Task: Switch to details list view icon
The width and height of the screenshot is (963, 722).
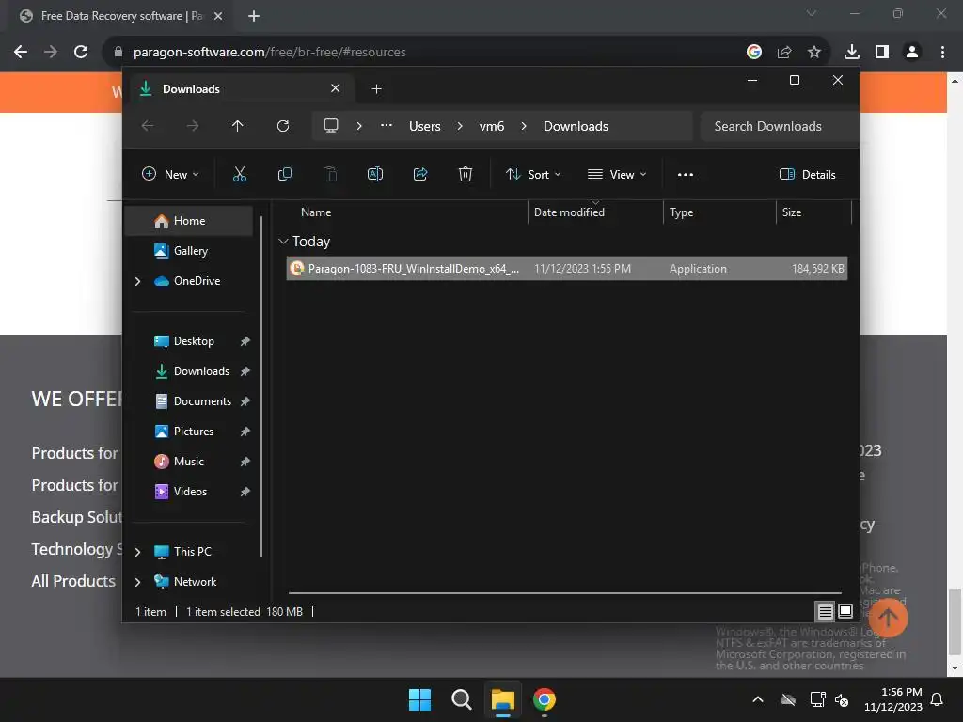Action: (826, 611)
